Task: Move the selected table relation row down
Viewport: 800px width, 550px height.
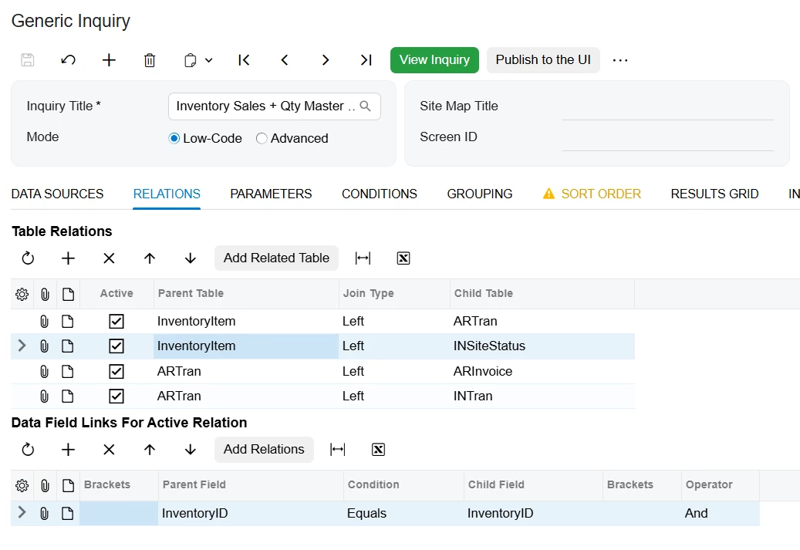Action: [x=191, y=258]
